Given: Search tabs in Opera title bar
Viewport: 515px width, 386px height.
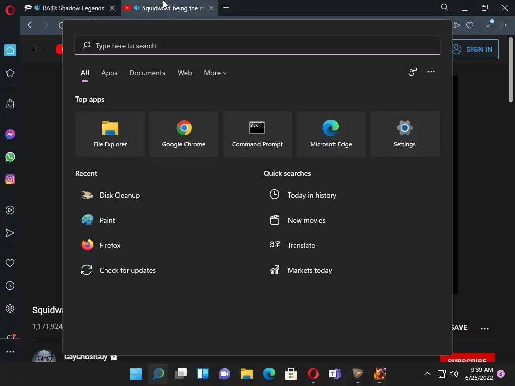Looking at the screenshot, I should click(445, 7).
